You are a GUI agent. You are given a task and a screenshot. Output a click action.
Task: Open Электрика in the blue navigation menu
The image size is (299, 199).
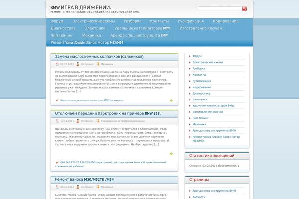pyautogui.click(x=95, y=28)
